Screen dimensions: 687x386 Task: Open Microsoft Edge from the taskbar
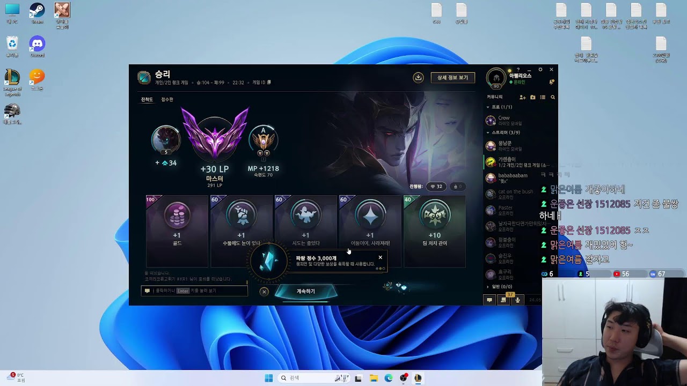[x=389, y=378]
